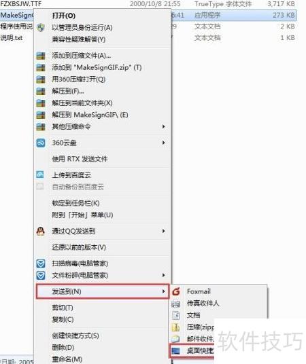
Task: Click the 上传到百度云 cloud icon
Action: (40, 175)
